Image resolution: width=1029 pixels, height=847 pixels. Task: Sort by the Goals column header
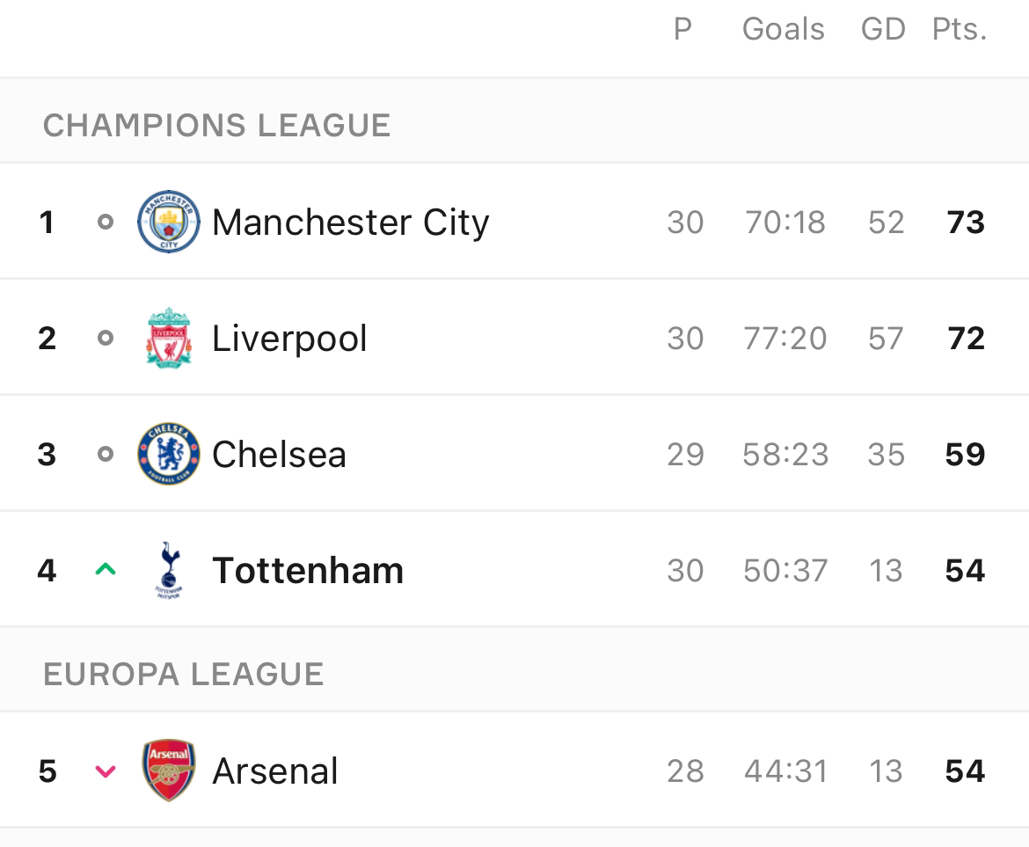[x=784, y=30]
